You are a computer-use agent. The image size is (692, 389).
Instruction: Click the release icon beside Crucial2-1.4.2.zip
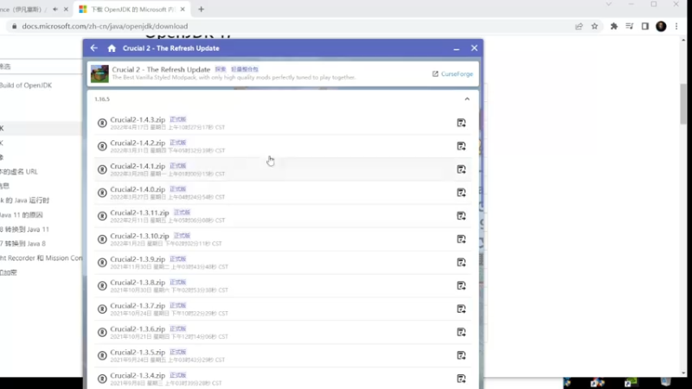coord(102,146)
